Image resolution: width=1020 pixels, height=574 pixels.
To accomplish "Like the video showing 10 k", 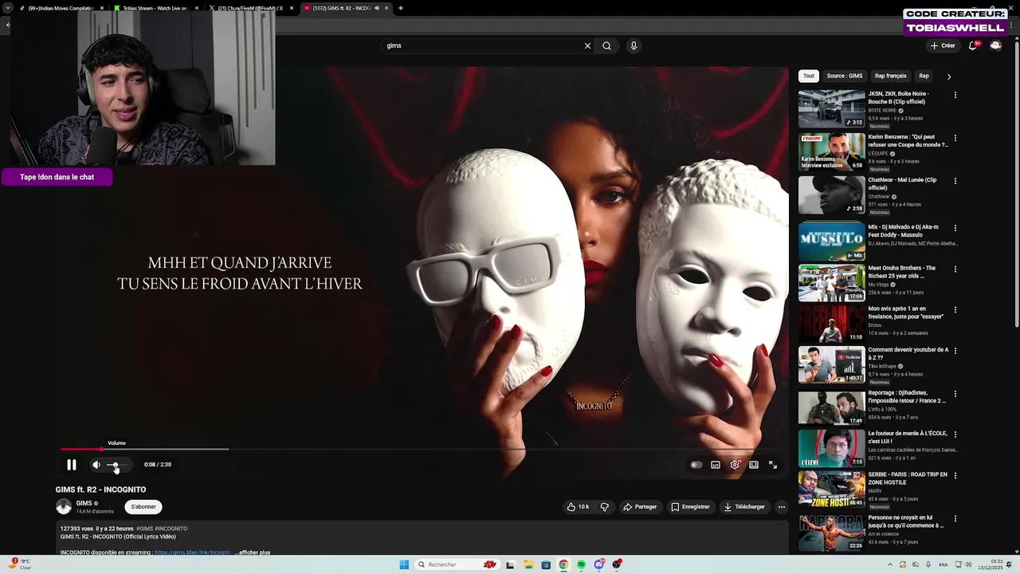I will [578, 507].
